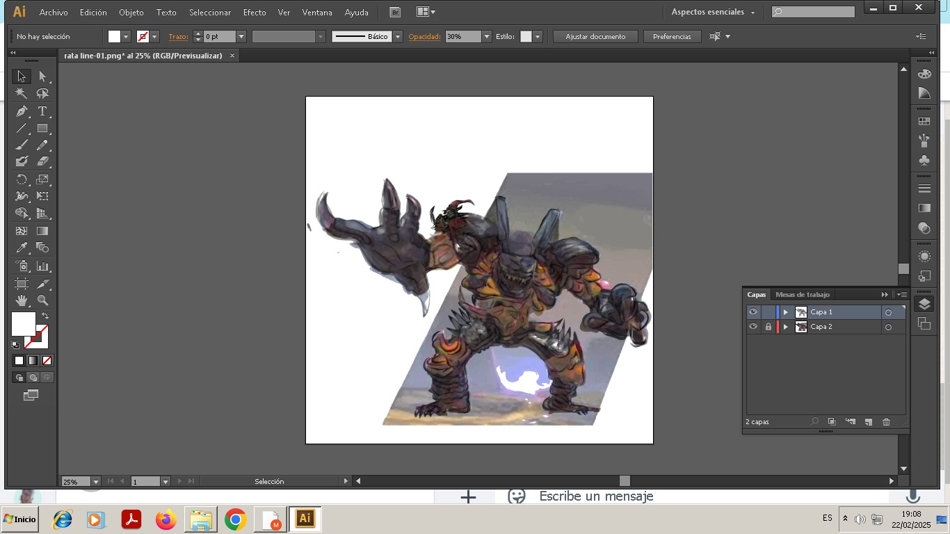The height and width of the screenshot is (534, 950).
Task: Open the Básico brush definition dropdown
Action: click(x=398, y=37)
